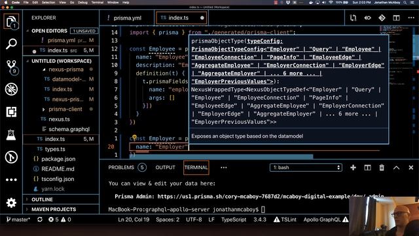The height and width of the screenshot is (236, 419).
Task: Split the terminal panel
Action: coord(367,168)
